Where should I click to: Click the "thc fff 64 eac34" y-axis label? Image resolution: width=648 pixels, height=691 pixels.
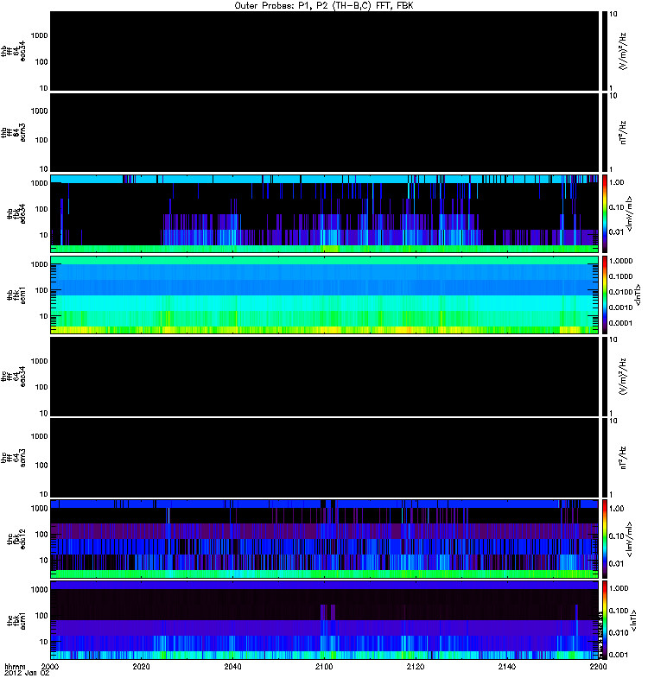13,377
